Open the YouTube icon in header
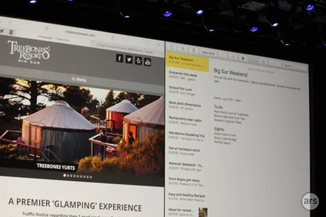 [x=147, y=62]
